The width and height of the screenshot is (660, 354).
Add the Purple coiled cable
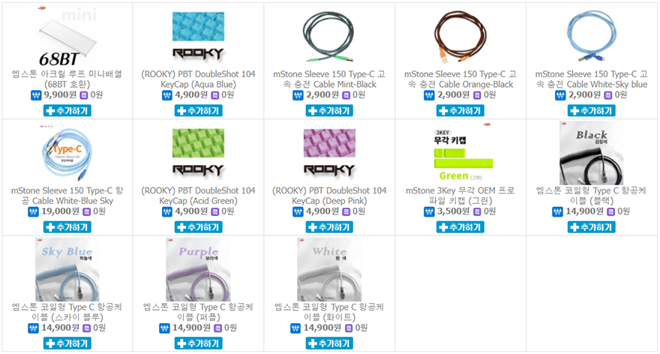(198, 343)
